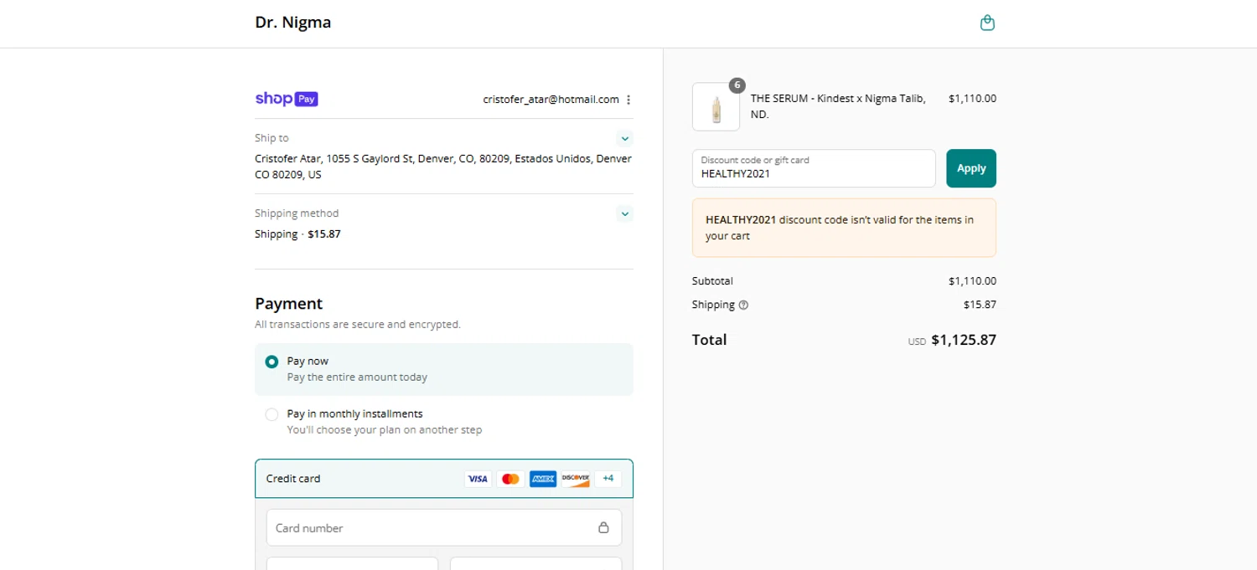Click the Discover card icon

tap(576, 479)
